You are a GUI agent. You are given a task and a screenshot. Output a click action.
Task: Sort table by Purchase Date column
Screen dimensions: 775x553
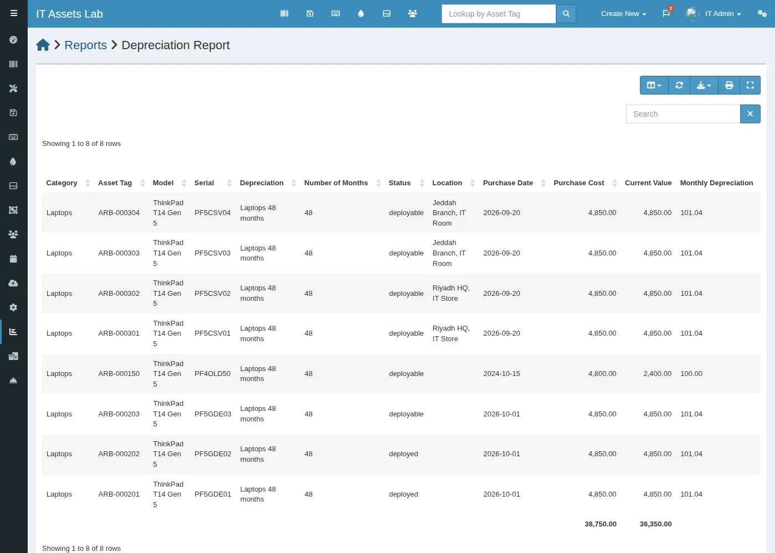[514, 183]
